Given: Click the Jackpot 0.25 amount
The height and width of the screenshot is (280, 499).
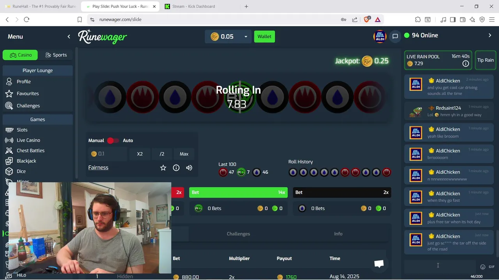Looking at the screenshot, I should [381, 61].
